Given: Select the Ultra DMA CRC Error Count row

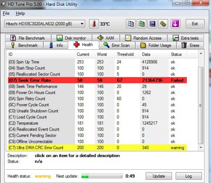Looking at the screenshot, I should coord(97,148).
